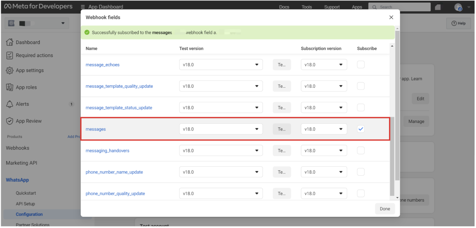Open Test version dropdown for messages
This screenshot has height=228, width=476.
[x=221, y=129]
